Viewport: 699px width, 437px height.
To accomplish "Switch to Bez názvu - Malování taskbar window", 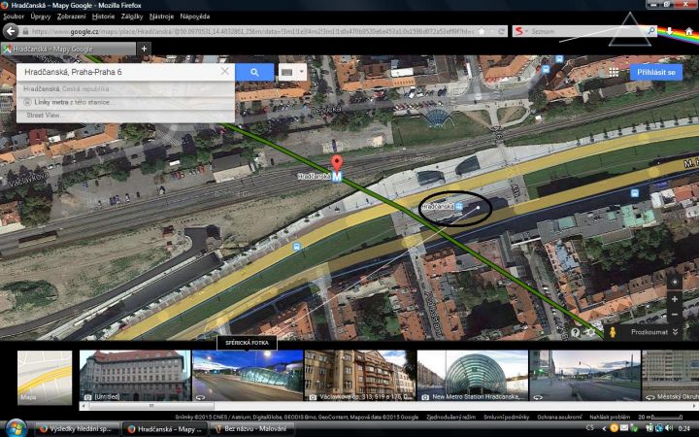I will 251,429.
